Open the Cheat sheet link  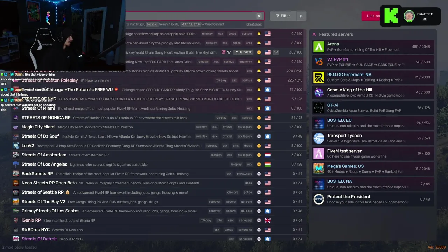[254, 24]
